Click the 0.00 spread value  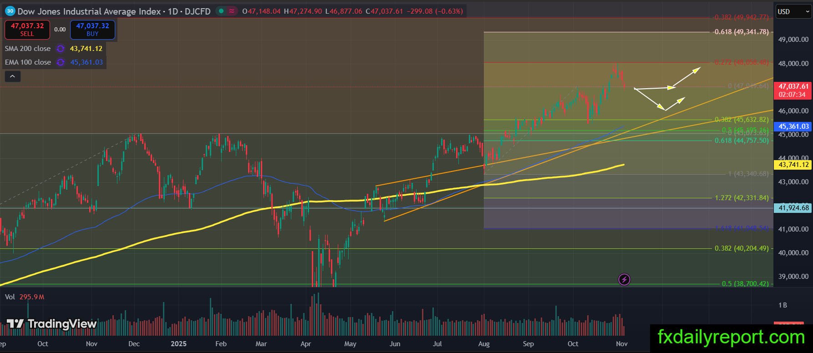60,29
